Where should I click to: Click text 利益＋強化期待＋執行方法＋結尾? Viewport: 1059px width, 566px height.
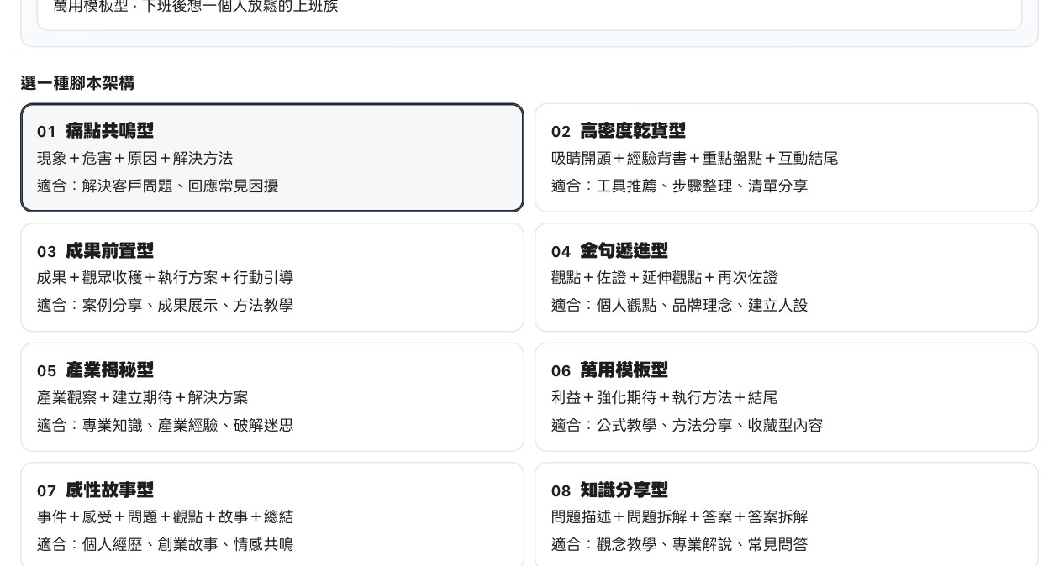pyautogui.click(x=665, y=398)
